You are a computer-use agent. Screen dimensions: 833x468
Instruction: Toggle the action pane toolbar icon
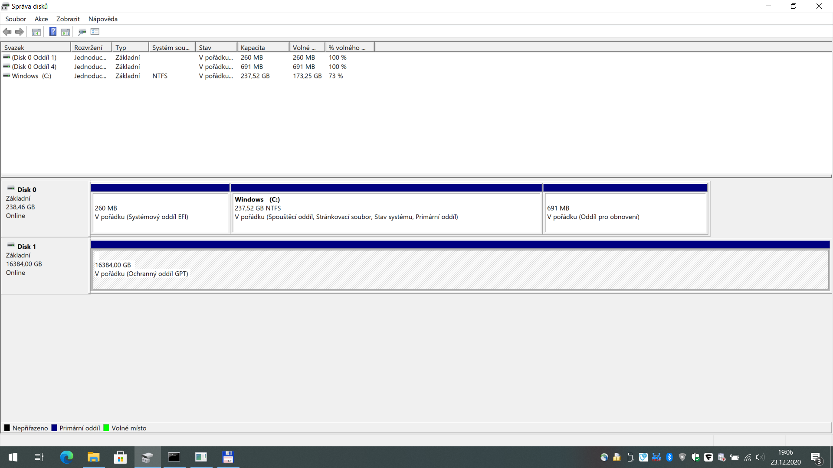(66, 32)
